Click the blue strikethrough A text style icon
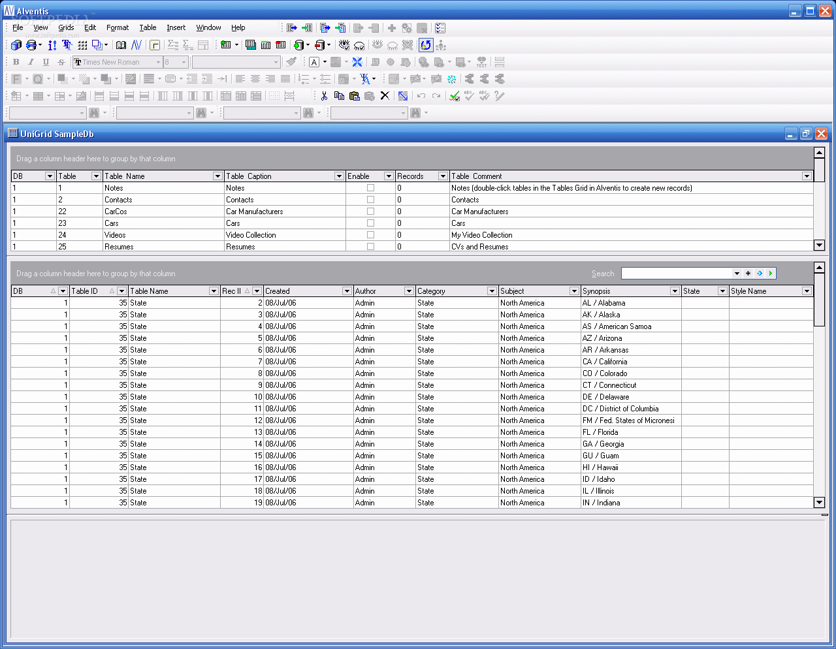This screenshot has width=836, height=649. 365,79
